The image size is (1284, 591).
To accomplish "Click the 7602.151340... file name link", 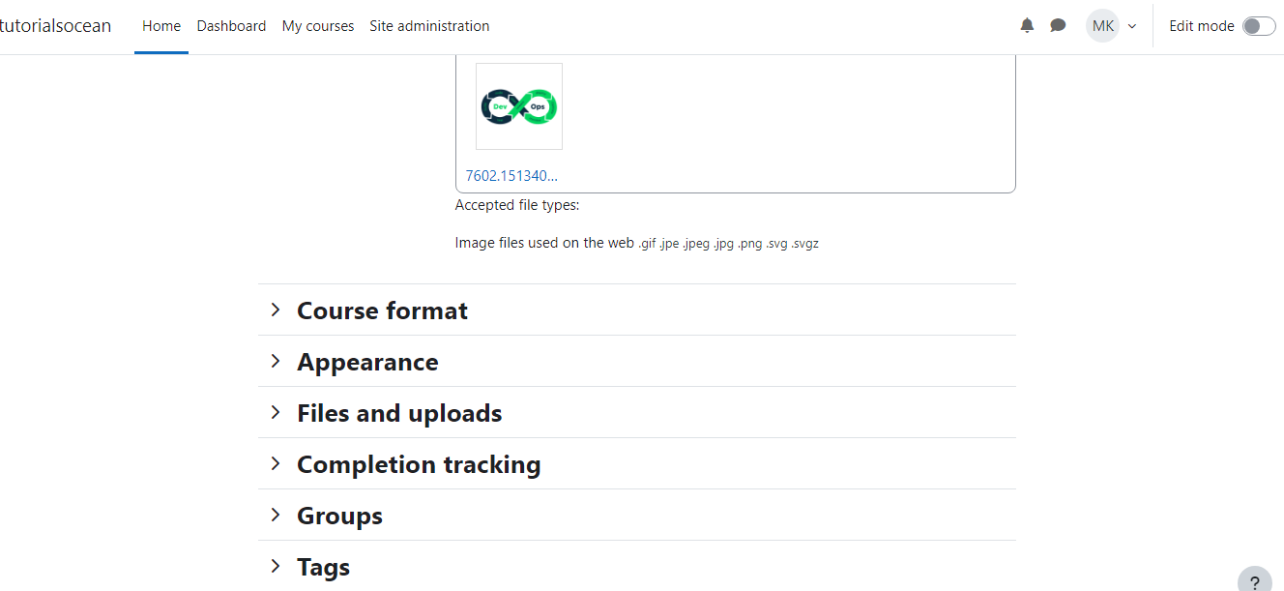I will [511, 176].
